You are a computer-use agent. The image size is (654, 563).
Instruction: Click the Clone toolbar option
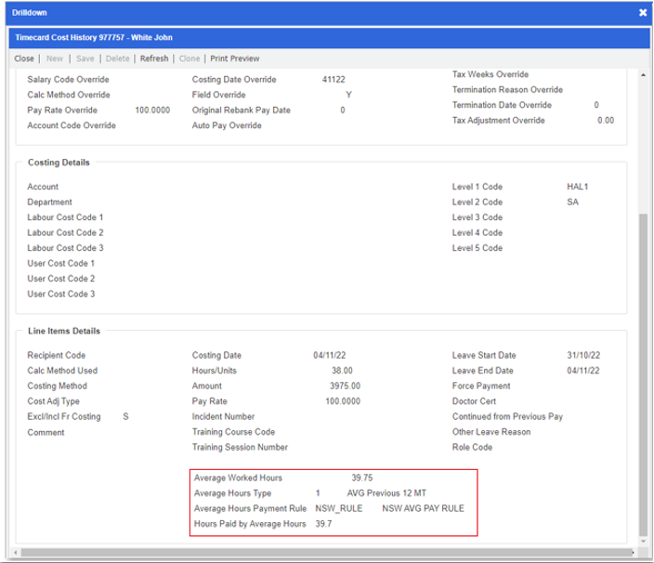point(189,59)
